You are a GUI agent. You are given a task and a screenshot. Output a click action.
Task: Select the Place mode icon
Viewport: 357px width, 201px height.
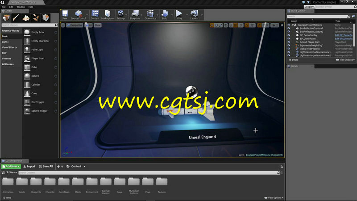point(6,18)
